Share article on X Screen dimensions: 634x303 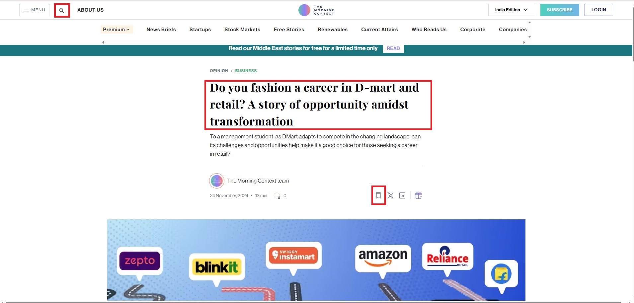point(390,195)
